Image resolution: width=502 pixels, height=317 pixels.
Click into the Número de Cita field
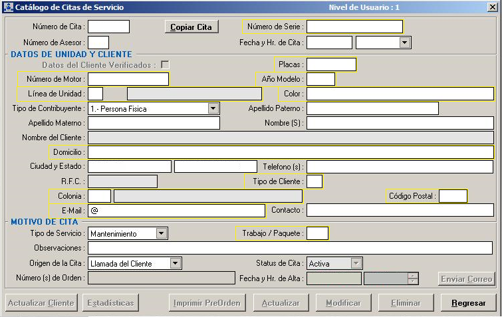point(108,27)
